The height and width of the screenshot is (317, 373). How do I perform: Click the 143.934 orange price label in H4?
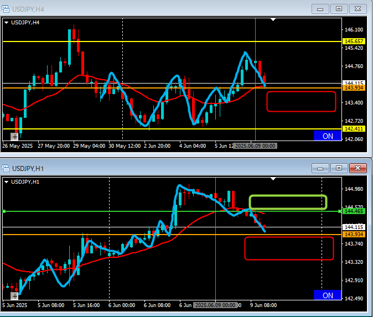354,88
